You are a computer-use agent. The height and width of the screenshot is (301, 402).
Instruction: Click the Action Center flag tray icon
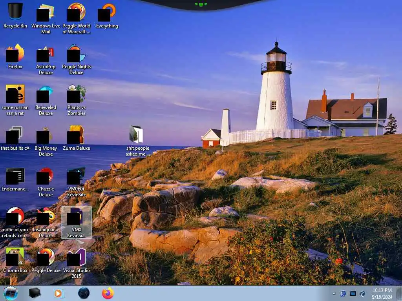click(x=343, y=294)
